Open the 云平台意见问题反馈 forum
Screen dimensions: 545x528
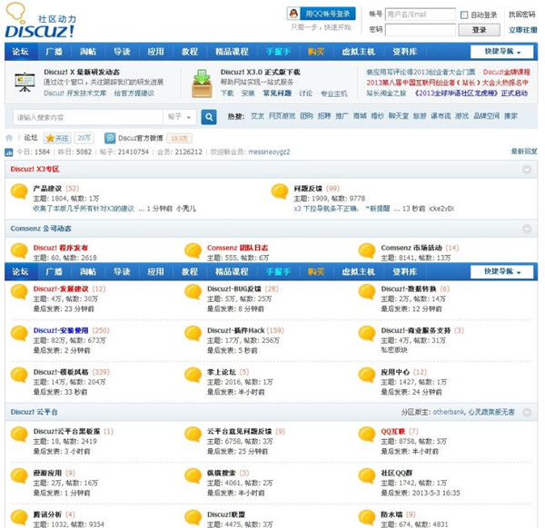click(239, 432)
